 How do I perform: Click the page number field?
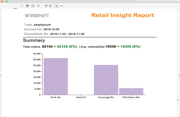[56, 6]
